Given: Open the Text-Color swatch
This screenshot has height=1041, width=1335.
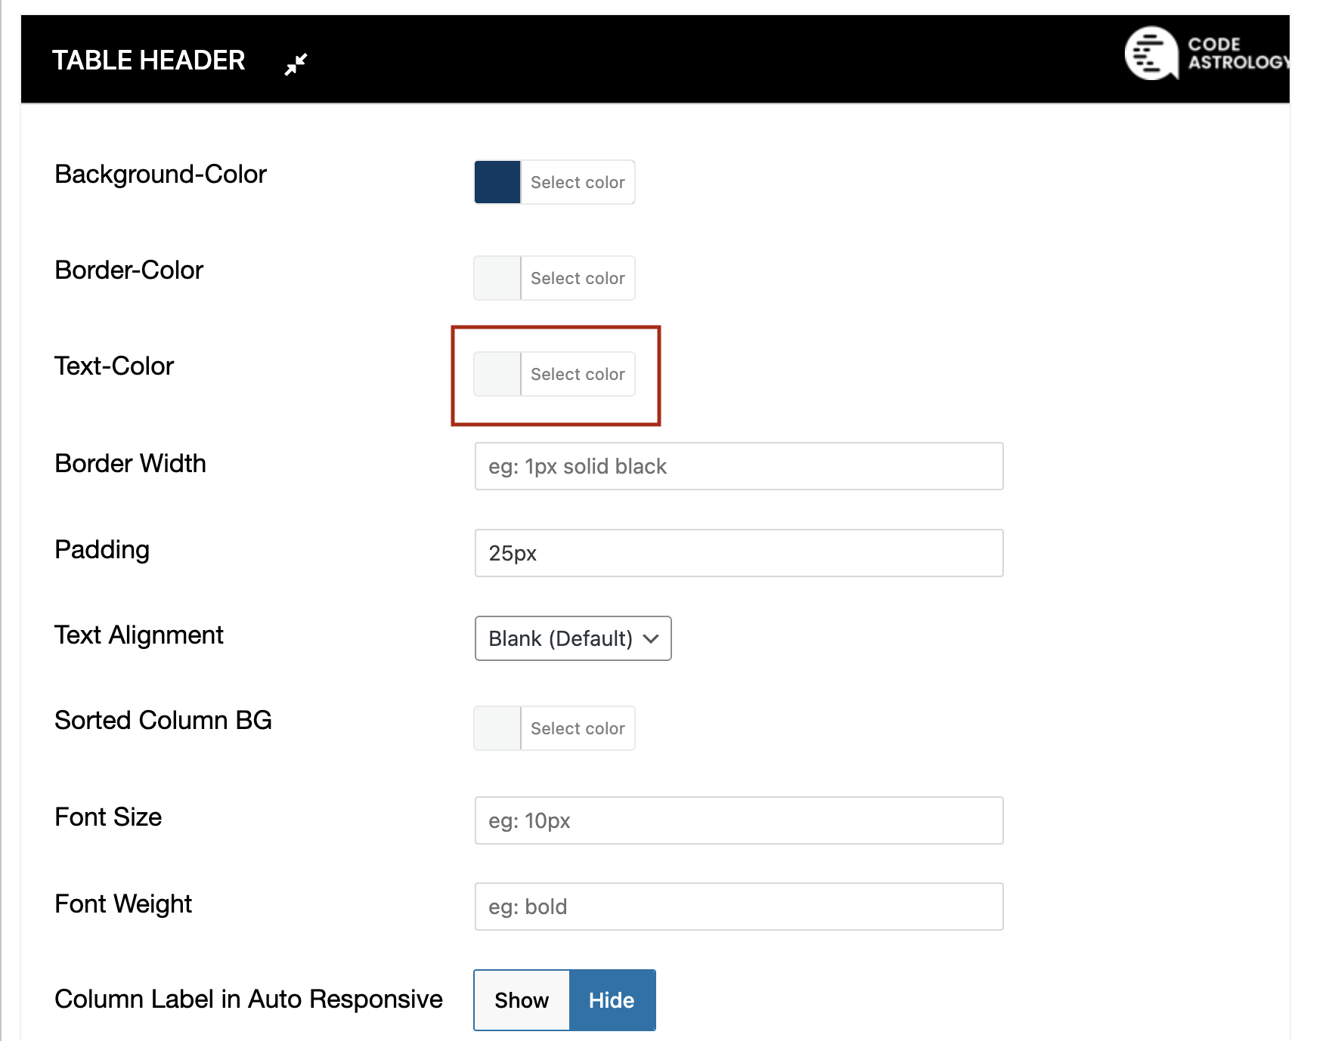Looking at the screenshot, I should 497,374.
